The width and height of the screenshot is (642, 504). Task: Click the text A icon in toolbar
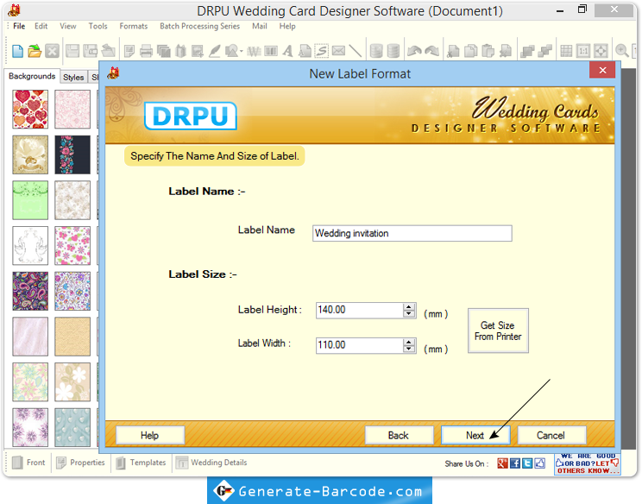coord(288,51)
